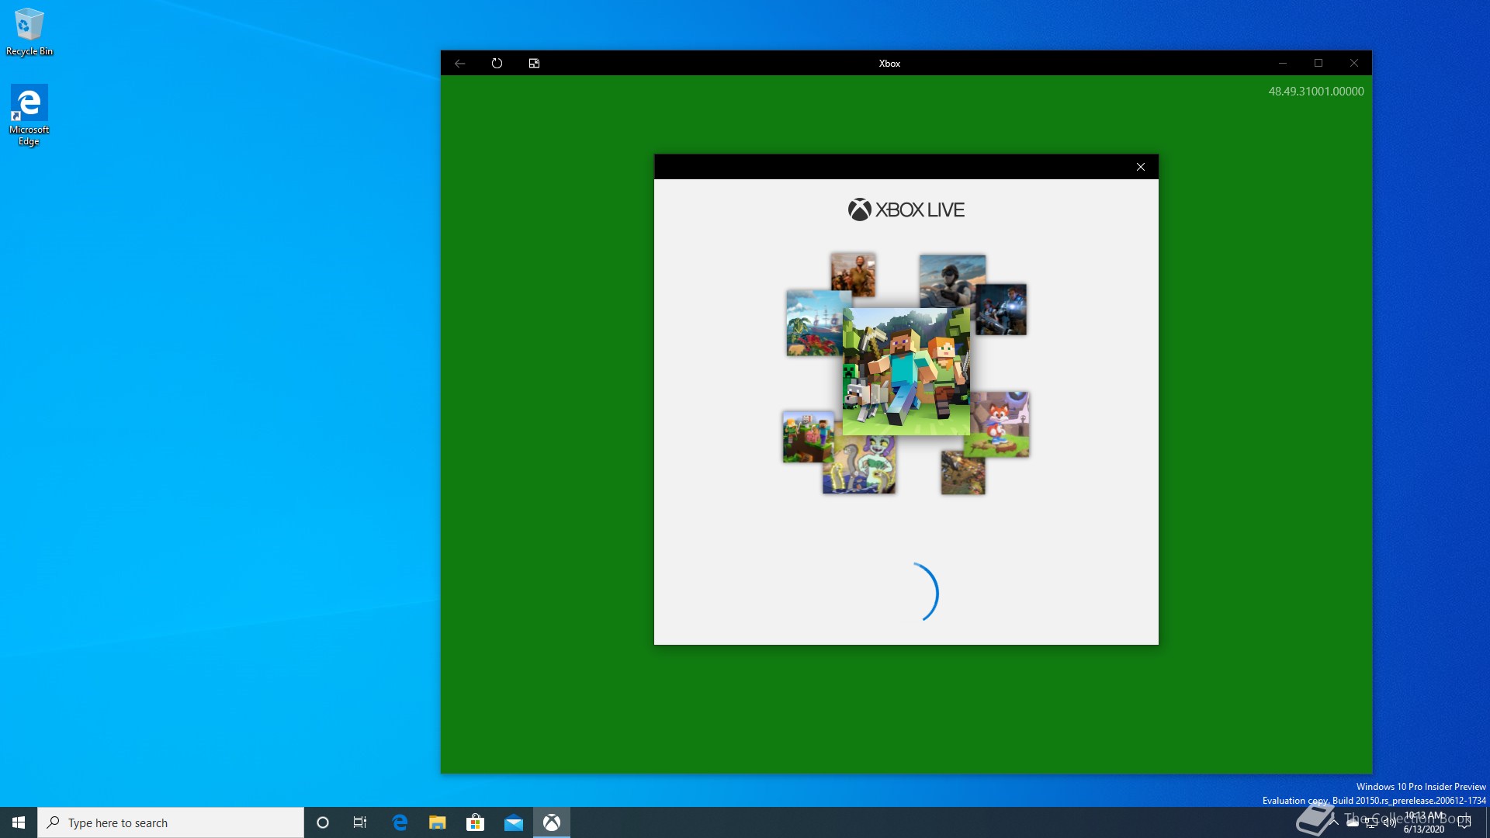The height and width of the screenshot is (838, 1490).
Task: Click the small Minecraft blocks thumbnail at the lower left
Action: coord(808,437)
